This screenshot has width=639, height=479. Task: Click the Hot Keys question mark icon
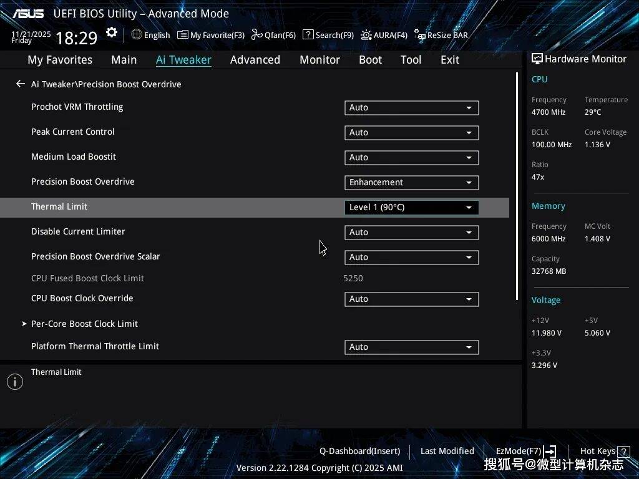click(x=623, y=452)
